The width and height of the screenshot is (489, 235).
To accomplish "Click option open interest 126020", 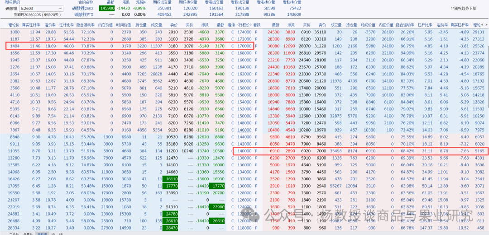I will tap(190, 9).
